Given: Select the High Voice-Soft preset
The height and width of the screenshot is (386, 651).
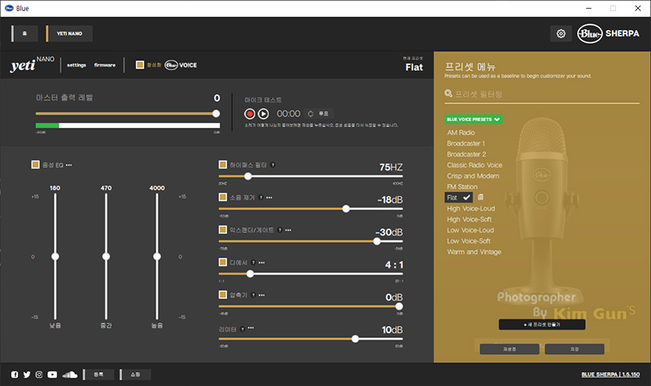Looking at the screenshot, I should pos(470,219).
